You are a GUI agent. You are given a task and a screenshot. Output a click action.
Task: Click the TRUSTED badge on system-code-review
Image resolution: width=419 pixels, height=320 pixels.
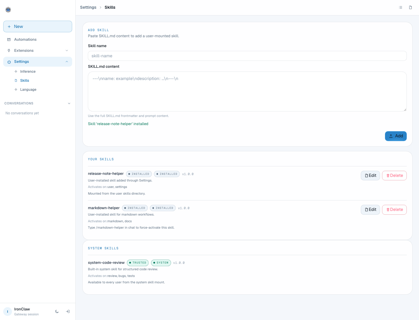point(138,263)
